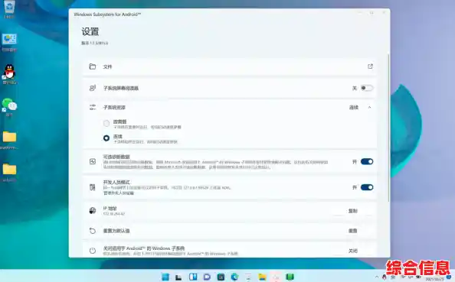Click the 子系统资源 sliders icon
The width and height of the screenshot is (455, 282).
tap(93, 108)
